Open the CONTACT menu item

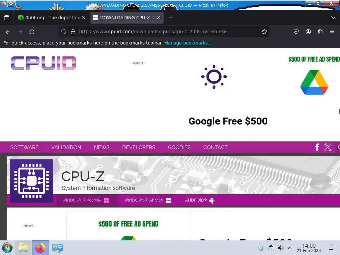[215, 147]
